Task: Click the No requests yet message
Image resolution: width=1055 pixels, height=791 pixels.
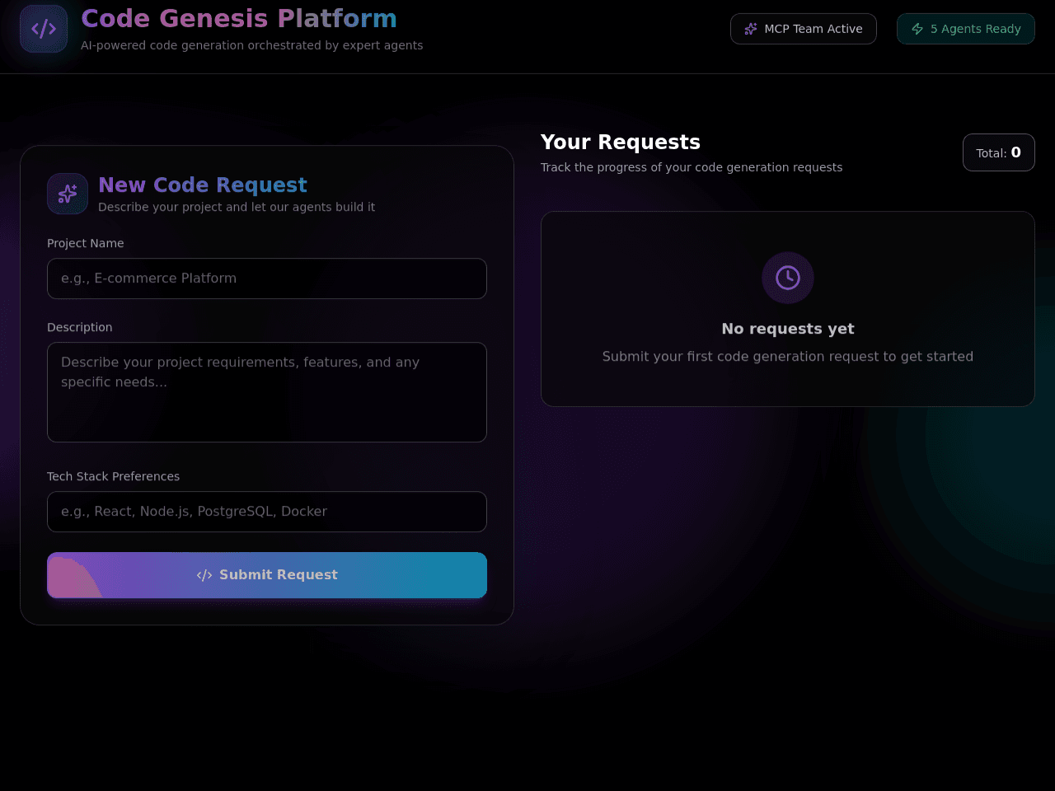Action: click(x=788, y=329)
